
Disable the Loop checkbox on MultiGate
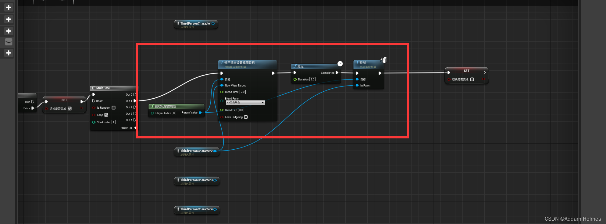tap(106, 115)
